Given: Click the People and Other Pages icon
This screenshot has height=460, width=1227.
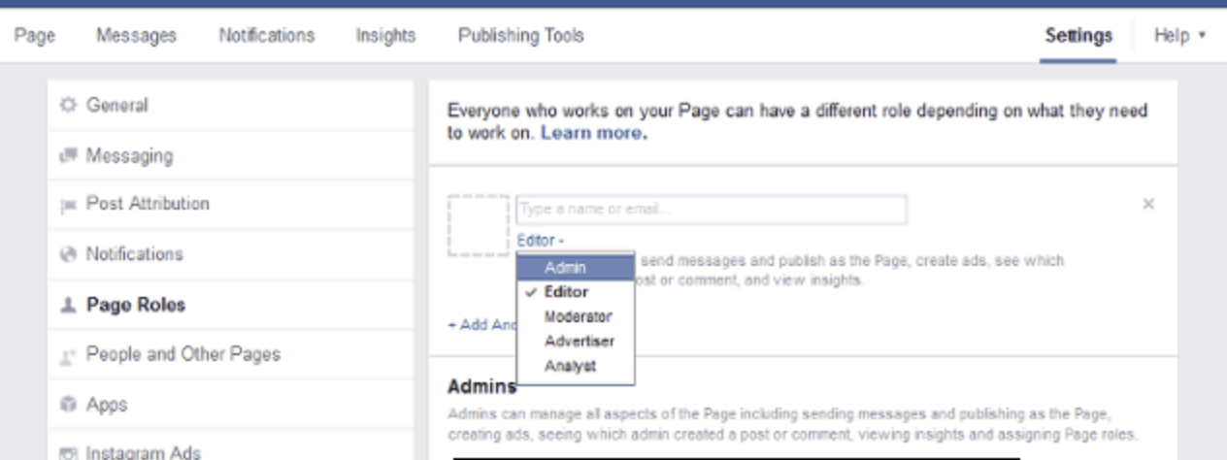Looking at the screenshot, I should coord(68,355).
